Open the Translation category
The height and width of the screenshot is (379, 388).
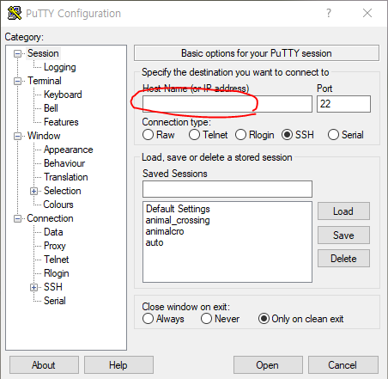(66, 177)
